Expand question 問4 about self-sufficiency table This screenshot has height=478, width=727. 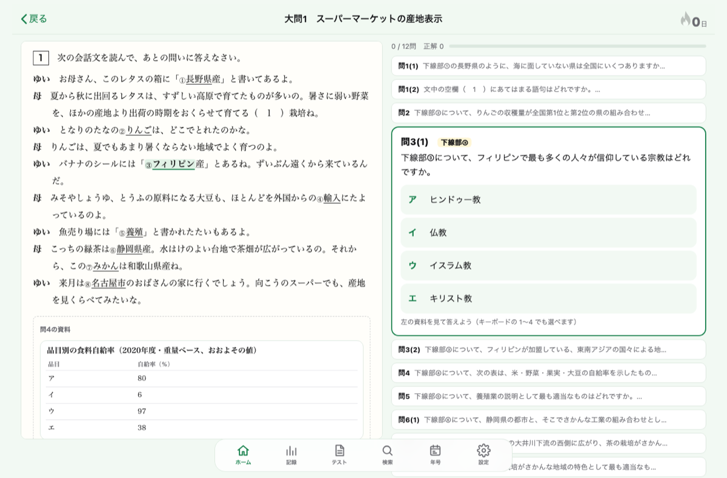point(548,373)
